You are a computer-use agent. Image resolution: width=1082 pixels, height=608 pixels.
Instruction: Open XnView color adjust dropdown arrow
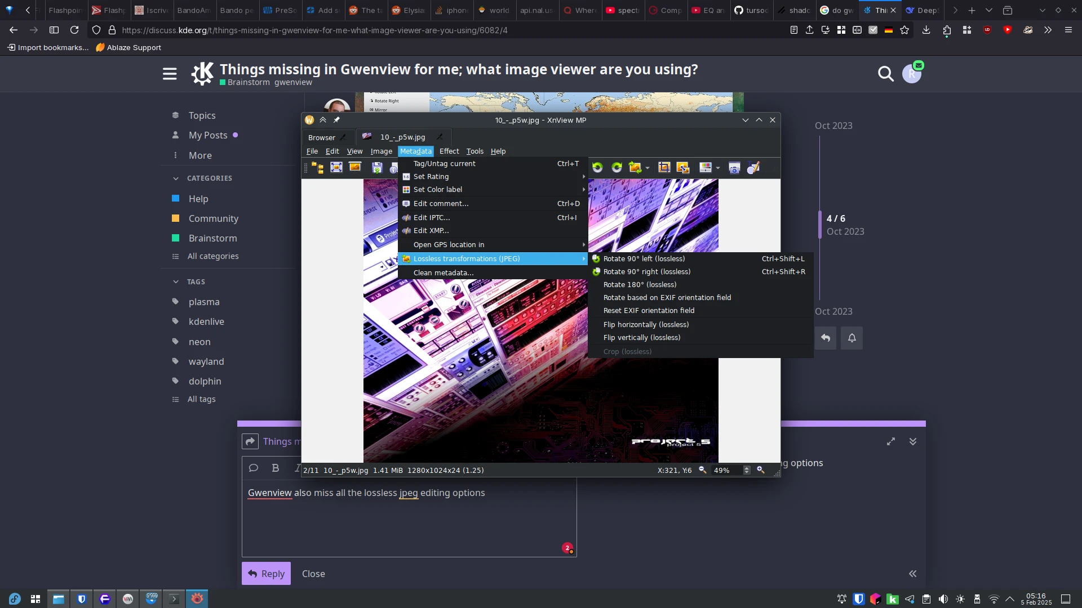[718, 168]
